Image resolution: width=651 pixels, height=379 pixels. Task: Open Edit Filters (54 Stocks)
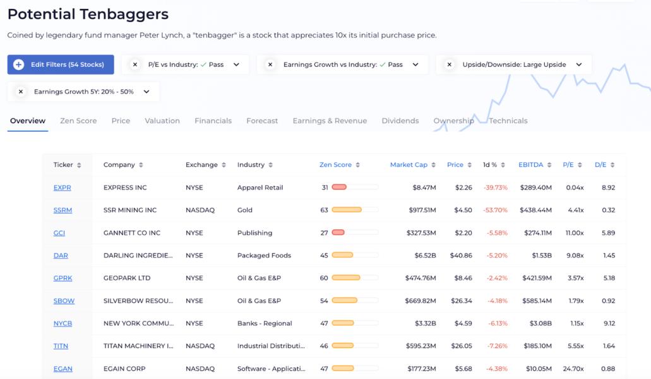[x=61, y=65]
